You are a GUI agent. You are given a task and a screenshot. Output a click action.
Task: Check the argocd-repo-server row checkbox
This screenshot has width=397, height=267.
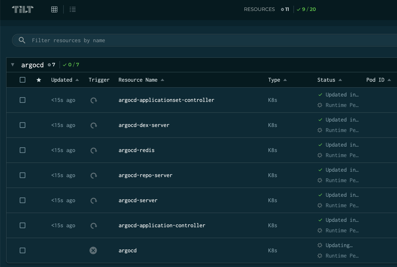click(x=22, y=175)
